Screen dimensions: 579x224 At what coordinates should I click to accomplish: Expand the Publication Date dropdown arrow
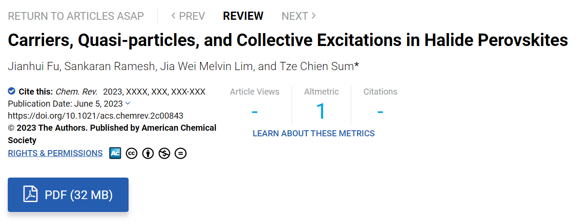pyautogui.click(x=127, y=103)
